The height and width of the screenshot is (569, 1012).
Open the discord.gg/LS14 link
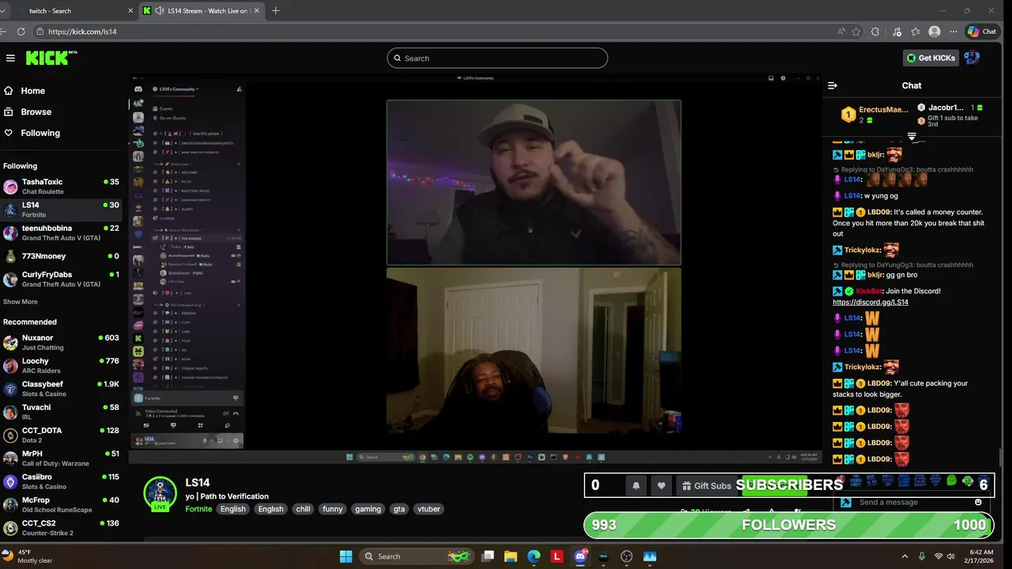870,302
